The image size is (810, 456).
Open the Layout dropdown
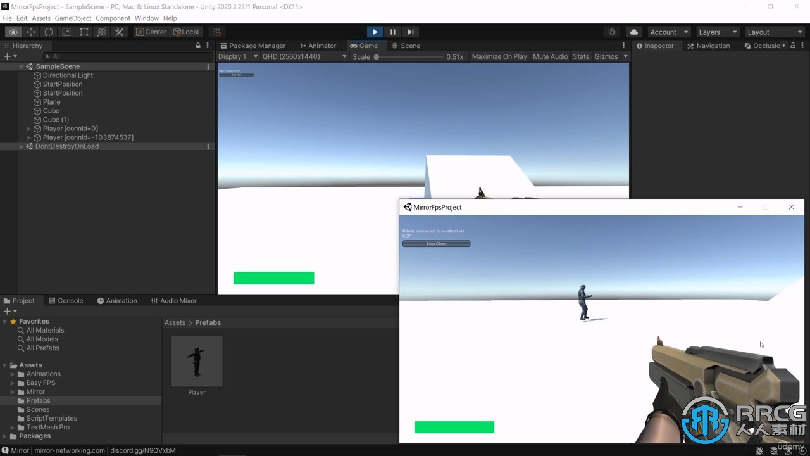[x=774, y=32]
